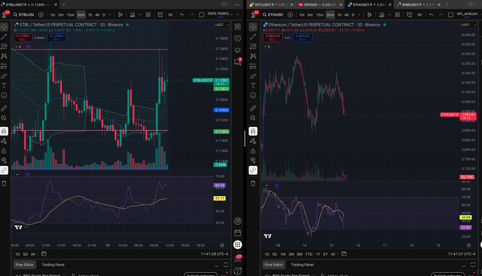Screen dimensions: 482x276
Task: Select the 5D range in STBL window
Action: pos(25,254)
